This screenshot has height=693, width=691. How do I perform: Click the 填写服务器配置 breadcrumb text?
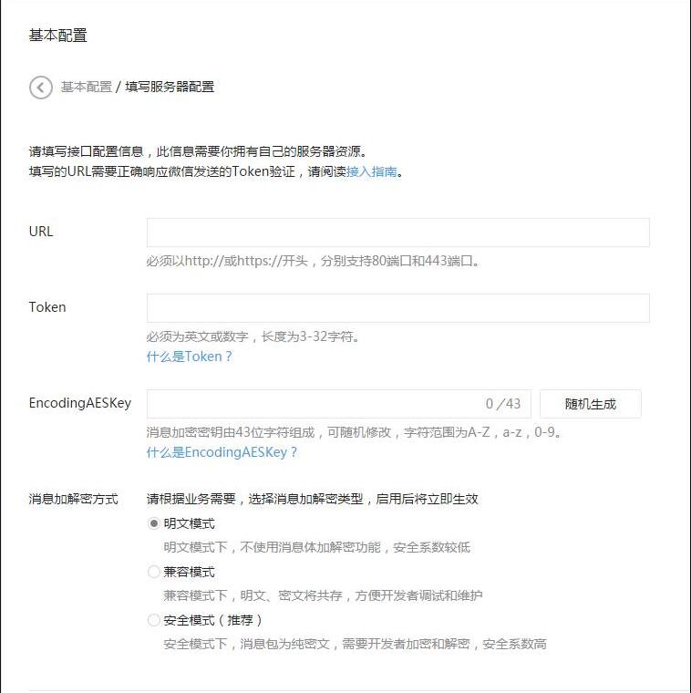point(170,87)
